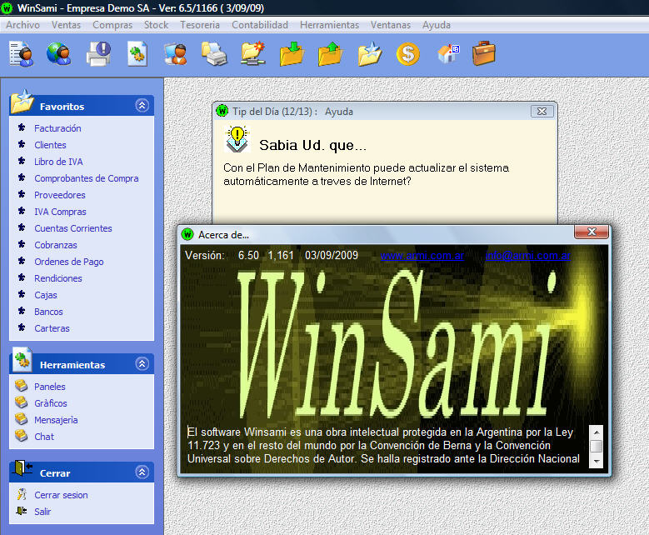Viewport: 649px width, 535px height.
Task: Click the gold dollar coin toolbar icon
Action: 407,54
